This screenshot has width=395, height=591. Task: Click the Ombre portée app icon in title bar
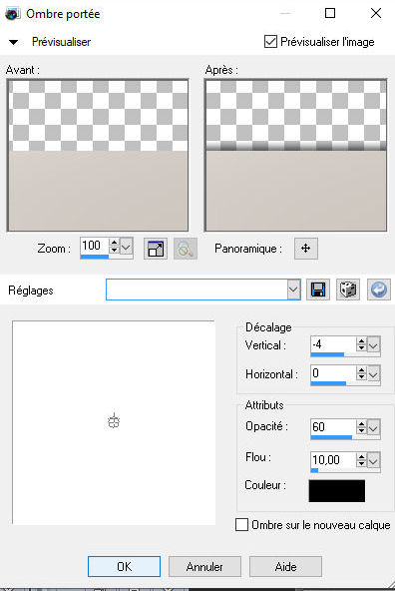[12, 14]
